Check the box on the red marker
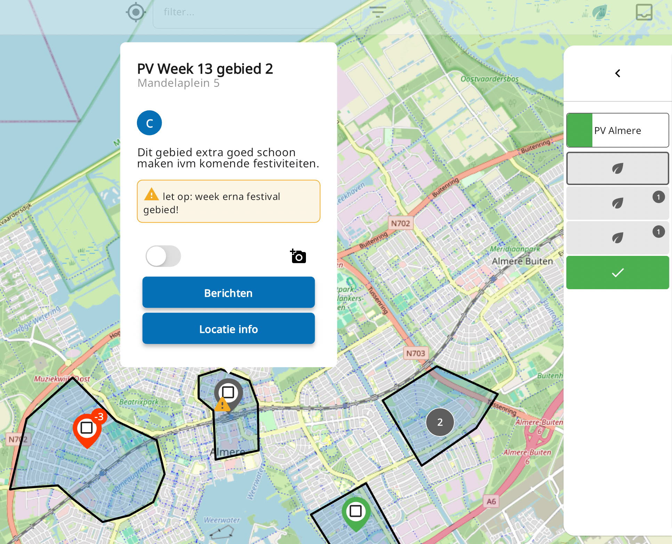 tap(87, 428)
